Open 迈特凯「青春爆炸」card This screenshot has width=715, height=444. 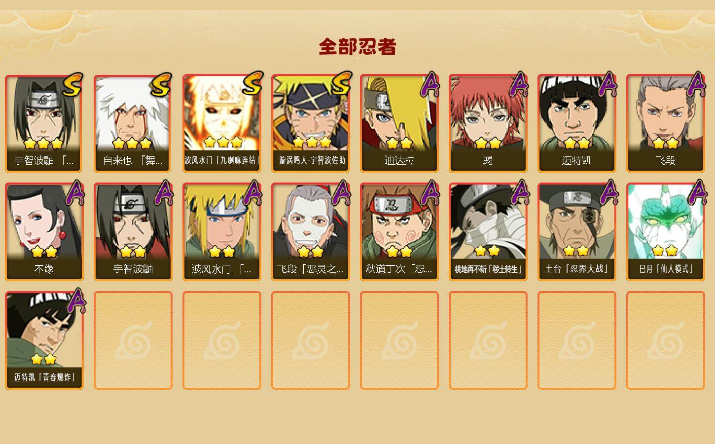tap(44, 340)
